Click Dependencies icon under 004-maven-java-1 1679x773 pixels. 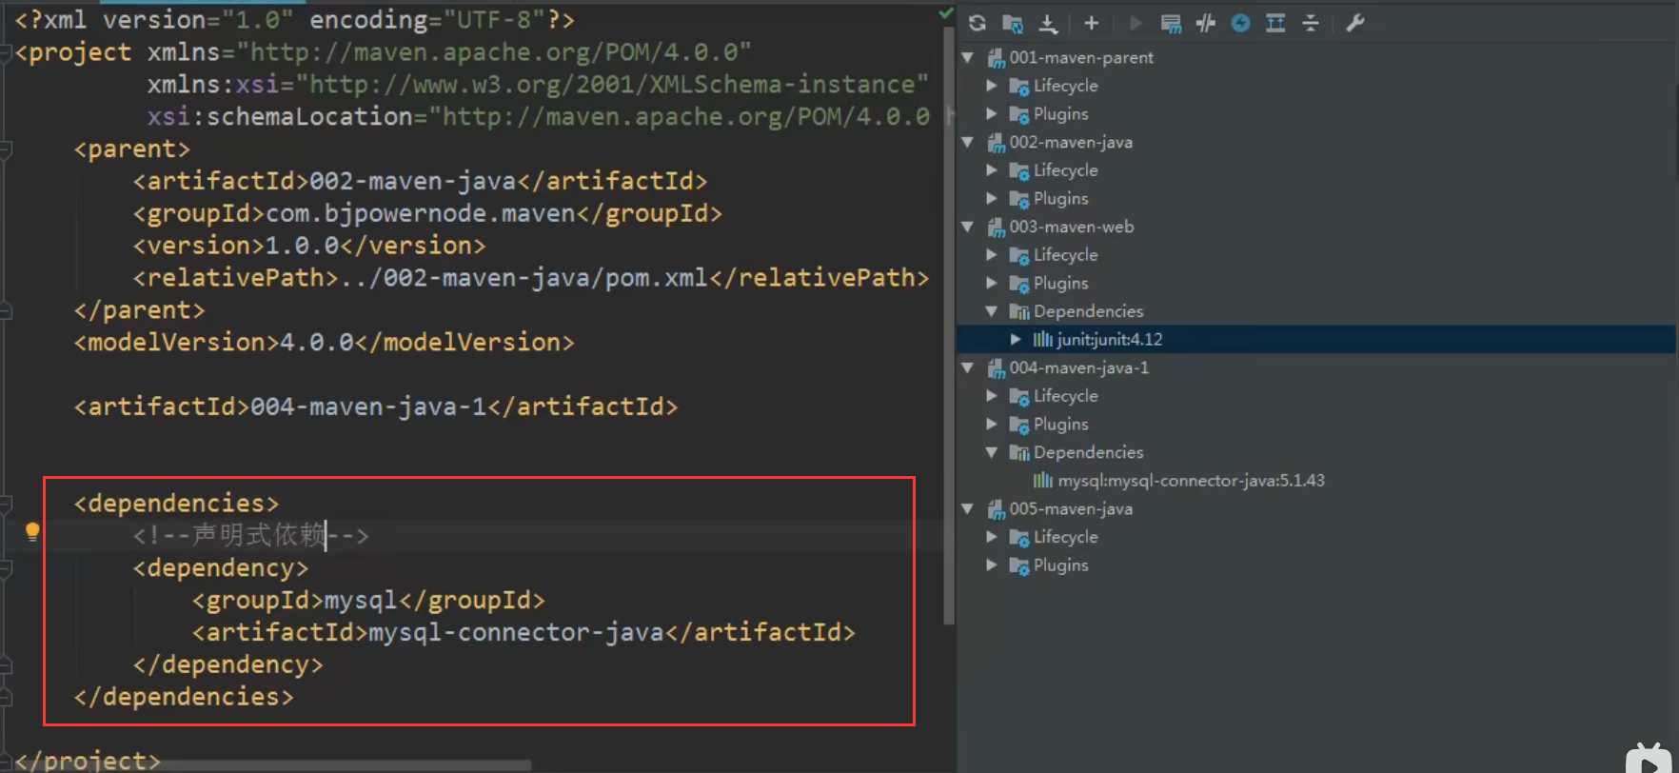[x=1019, y=452]
